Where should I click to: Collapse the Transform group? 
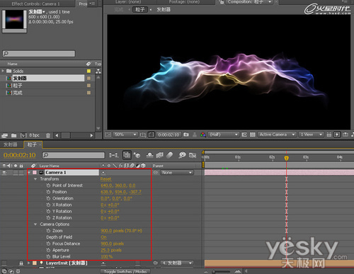pos(35,179)
